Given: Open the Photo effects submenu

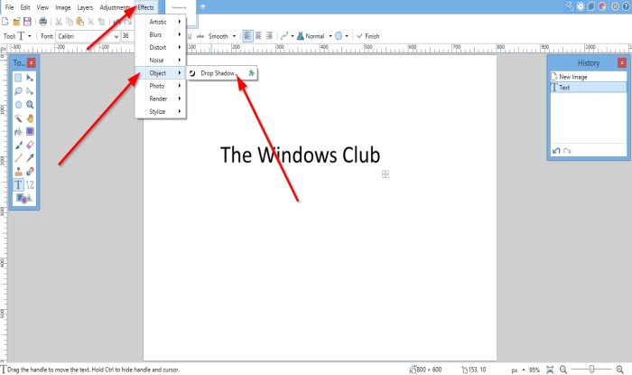Looking at the screenshot, I should pos(161,86).
